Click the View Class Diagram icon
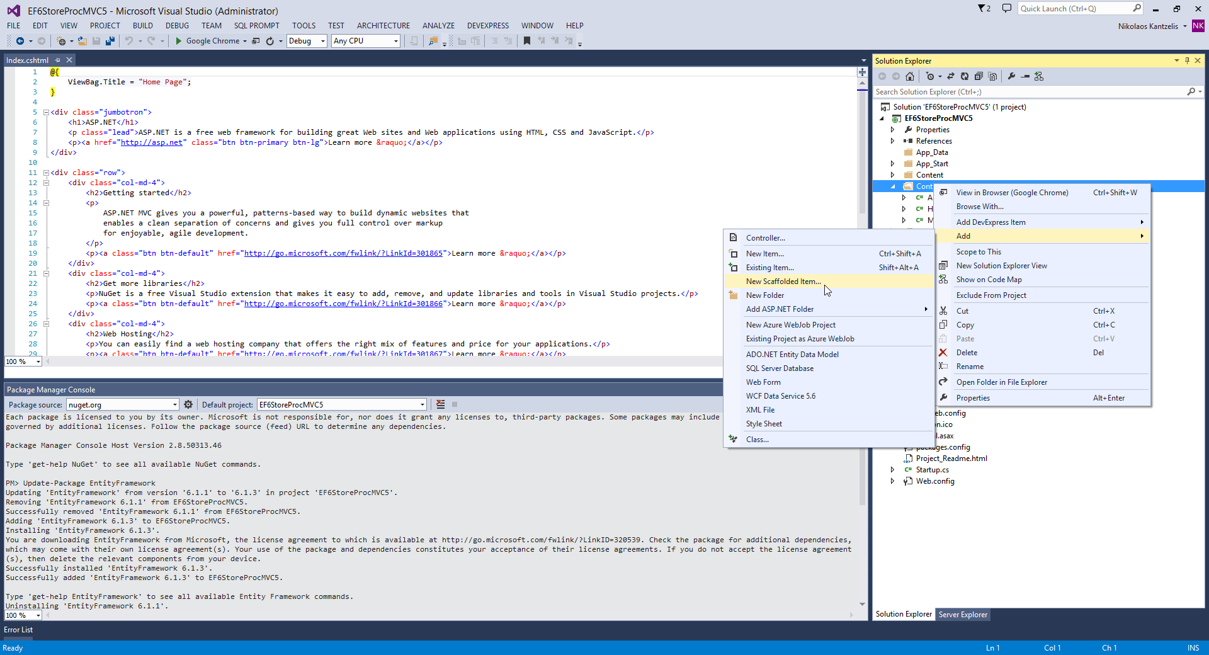This screenshot has width=1209, height=655. tap(1039, 76)
